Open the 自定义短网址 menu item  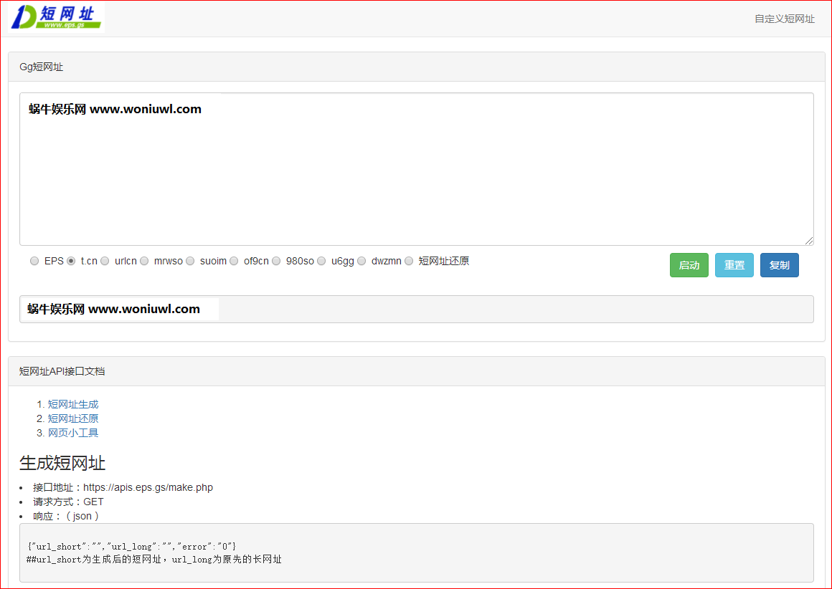pos(784,19)
